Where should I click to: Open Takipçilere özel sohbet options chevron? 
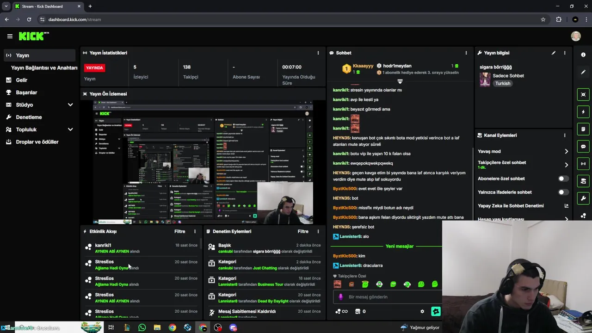566,165
